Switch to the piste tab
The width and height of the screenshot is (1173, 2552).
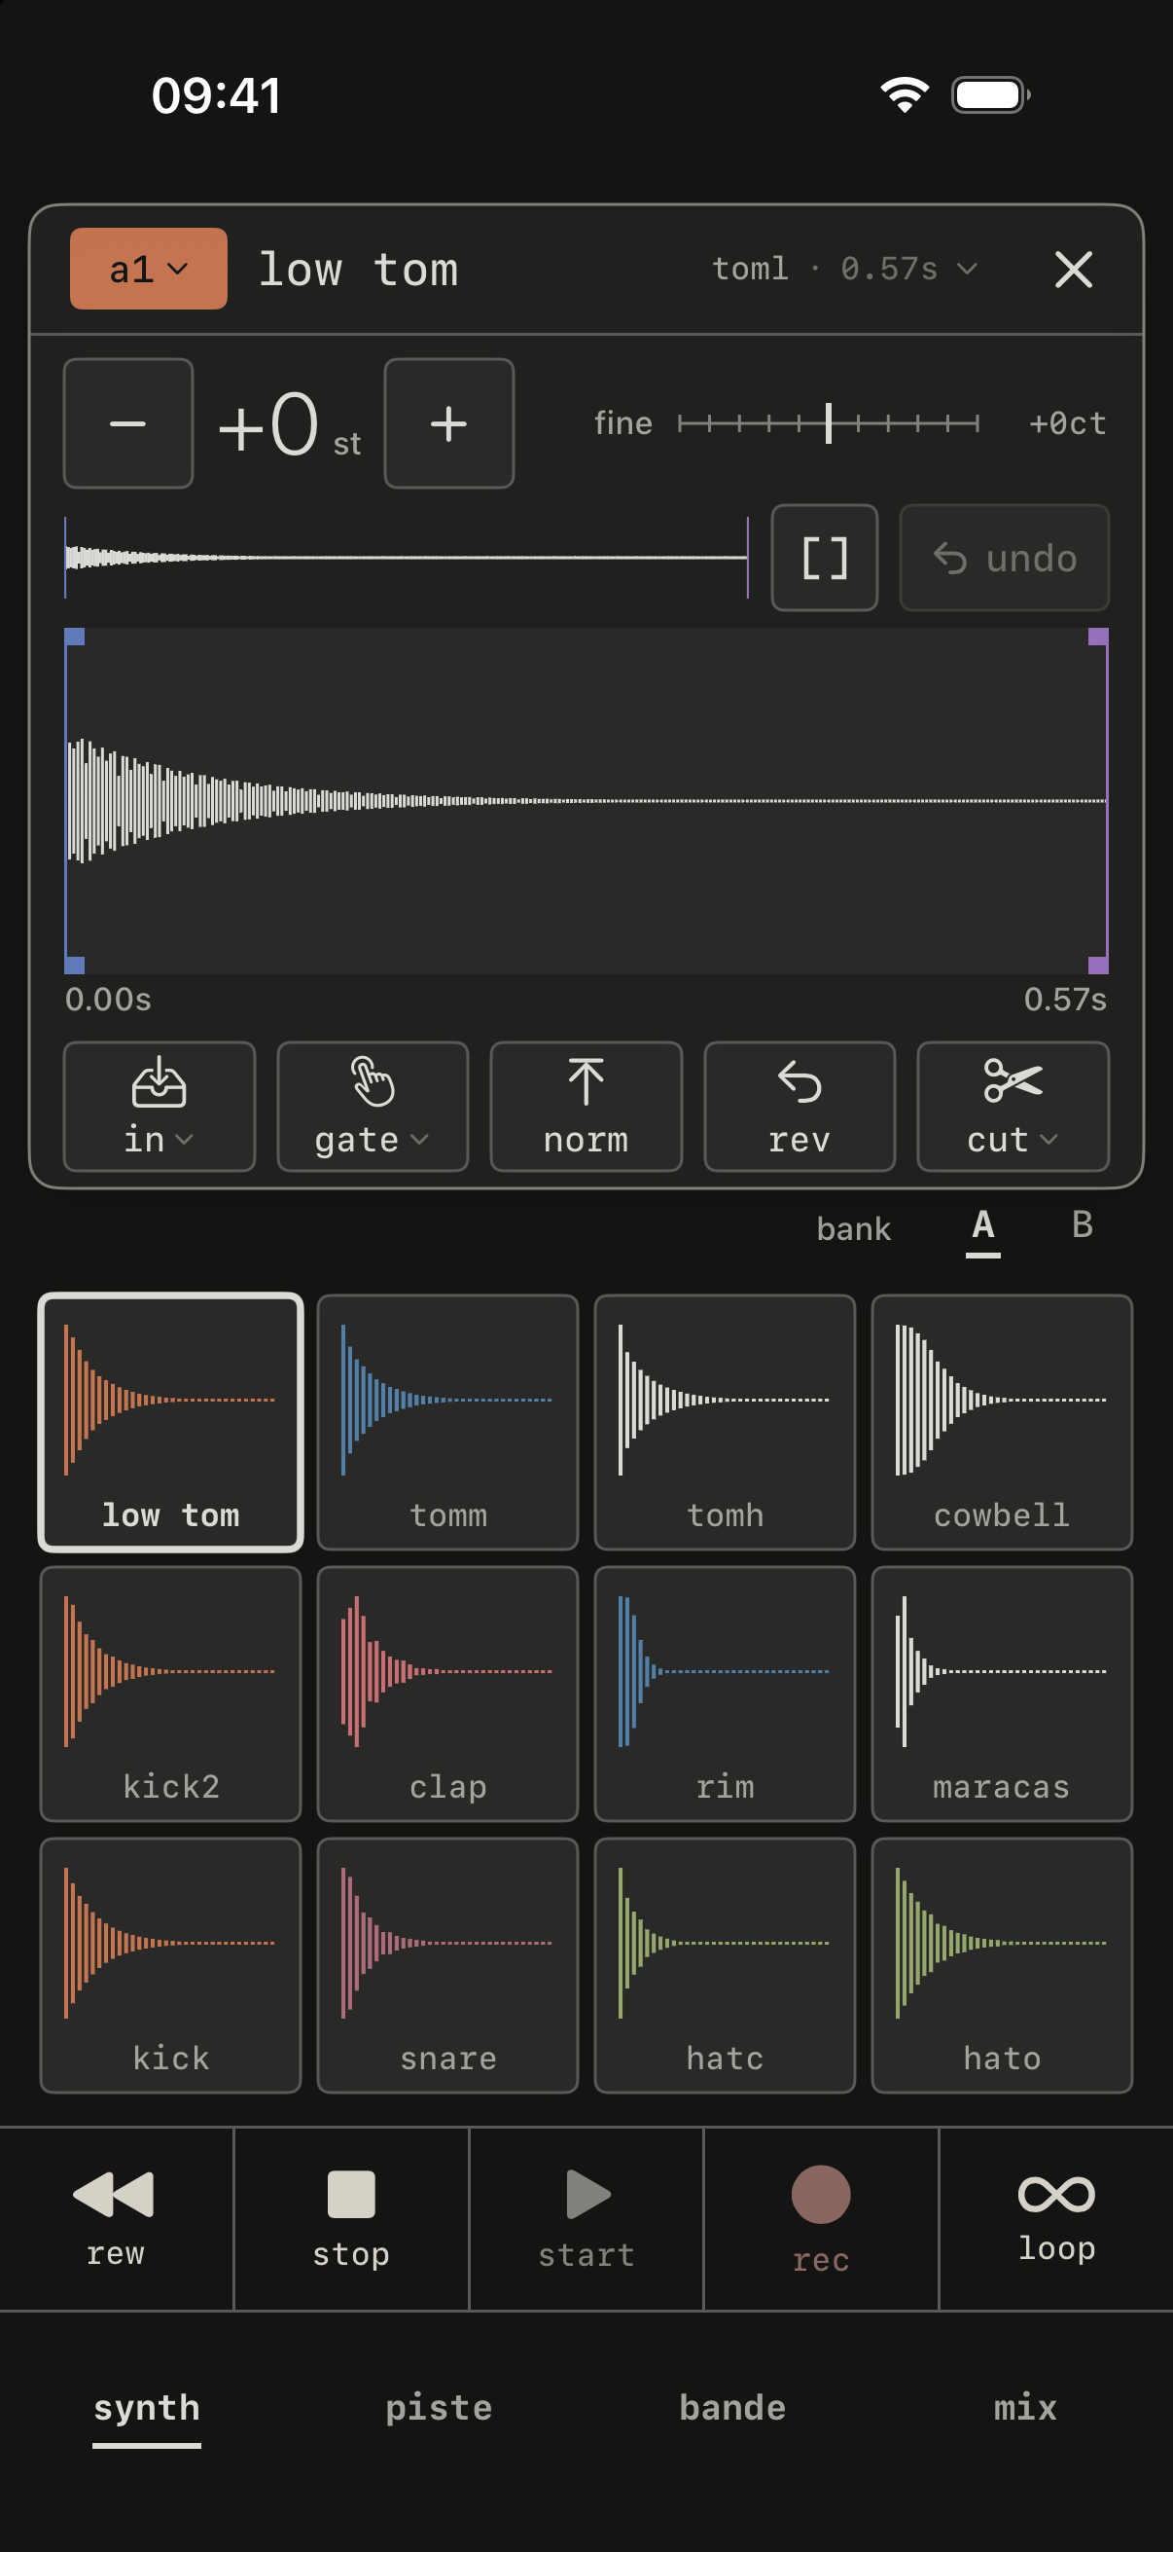point(439,2407)
